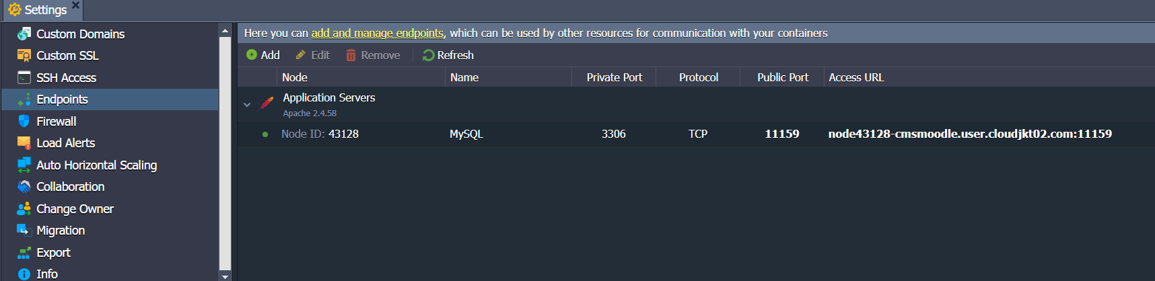Click the SSH Access terminal icon
The height and width of the screenshot is (281, 1155).
[24, 77]
